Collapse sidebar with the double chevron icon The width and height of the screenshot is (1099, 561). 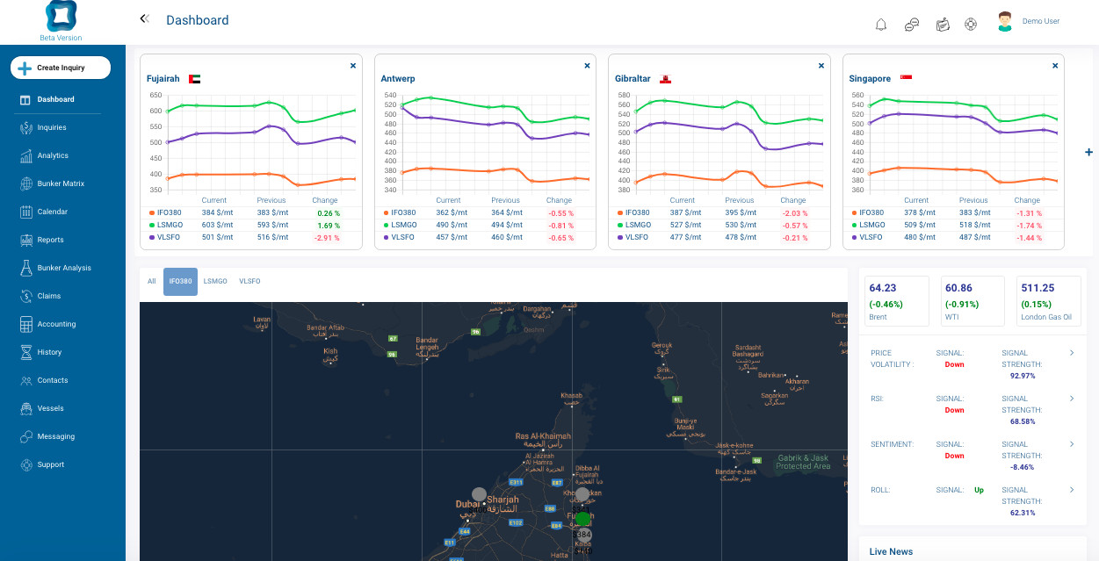145,18
